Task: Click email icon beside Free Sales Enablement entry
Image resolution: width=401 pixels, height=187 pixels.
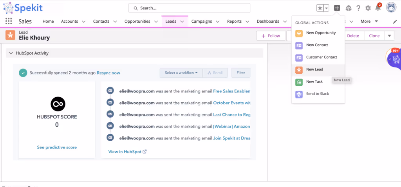Action: point(110,91)
